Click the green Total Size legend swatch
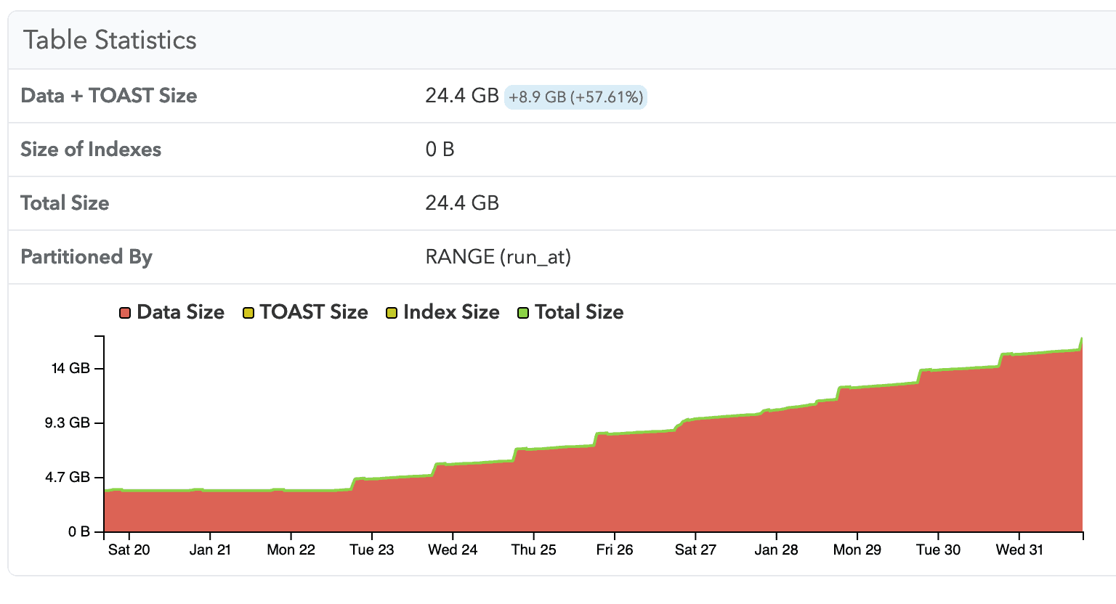The width and height of the screenshot is (1116, 604). point(523,313)
